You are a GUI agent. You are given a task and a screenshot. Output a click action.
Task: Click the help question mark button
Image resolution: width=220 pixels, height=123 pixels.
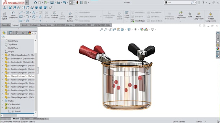point(203,3)
